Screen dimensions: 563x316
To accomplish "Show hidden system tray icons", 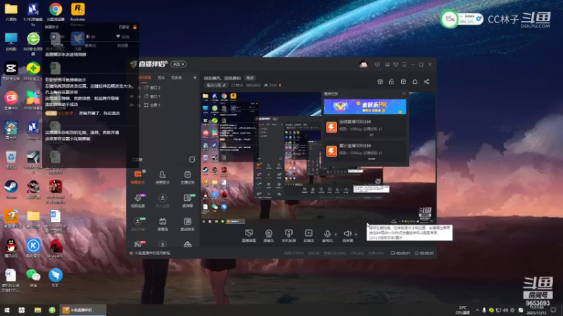I will (x=477, y=310).
